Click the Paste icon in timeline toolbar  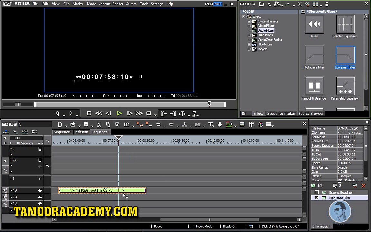coord(117,124)
